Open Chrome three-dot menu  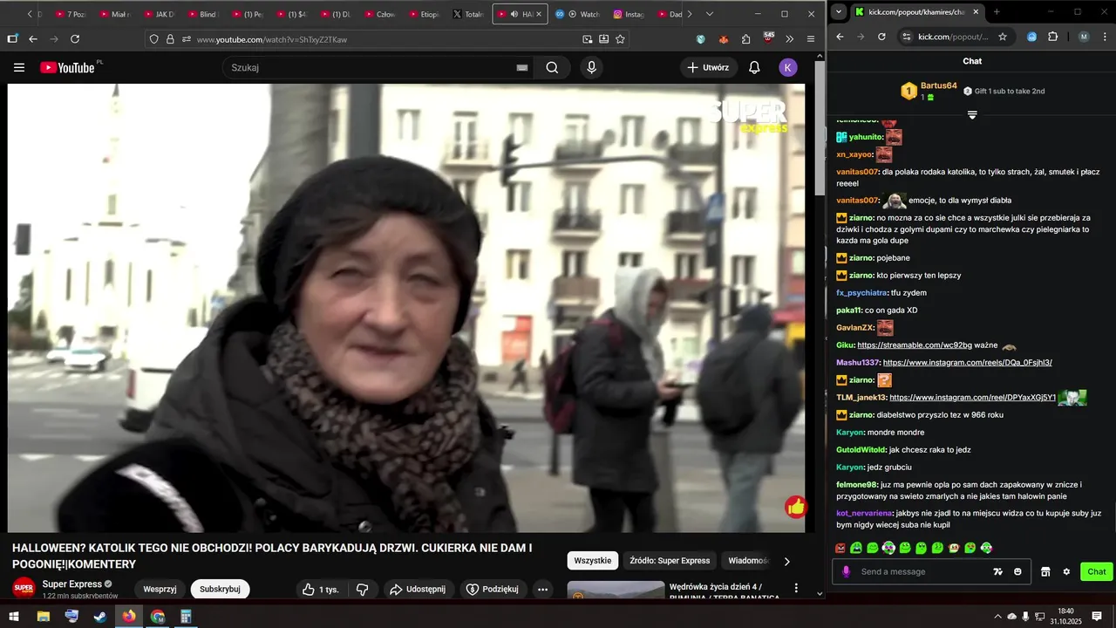click(1104, 37)
